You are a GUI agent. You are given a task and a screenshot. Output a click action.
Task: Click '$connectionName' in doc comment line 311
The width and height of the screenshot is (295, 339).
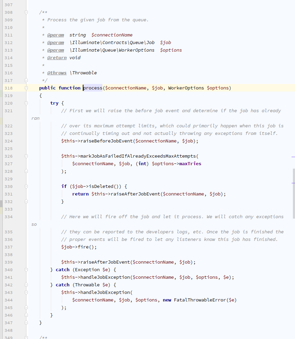[112, 35]
